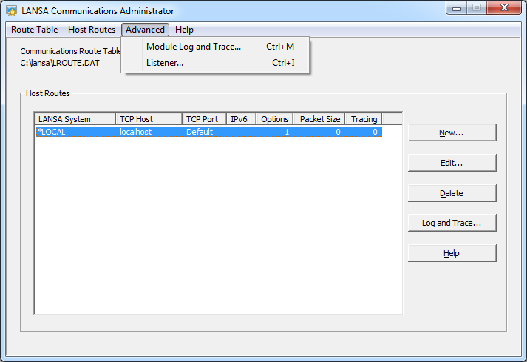Click the IPv6 column header
Viewport: 527px width, 362px height.
(x=241, y=119)
